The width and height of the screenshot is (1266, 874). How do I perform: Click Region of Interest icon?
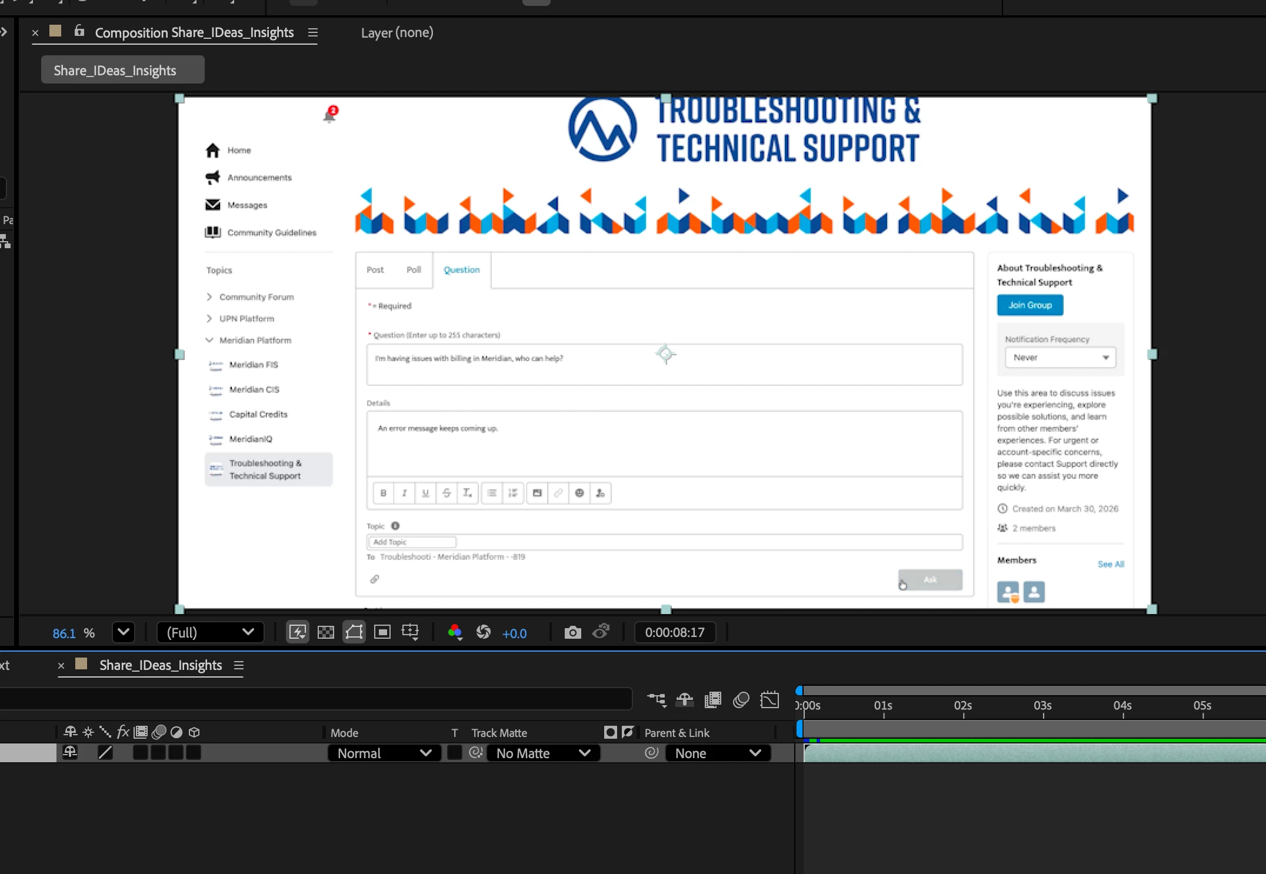coord(382,632)
